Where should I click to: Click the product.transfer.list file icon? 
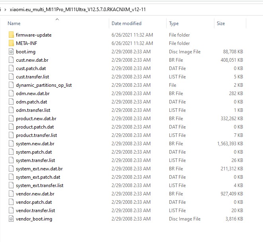(x=11, y=135)
